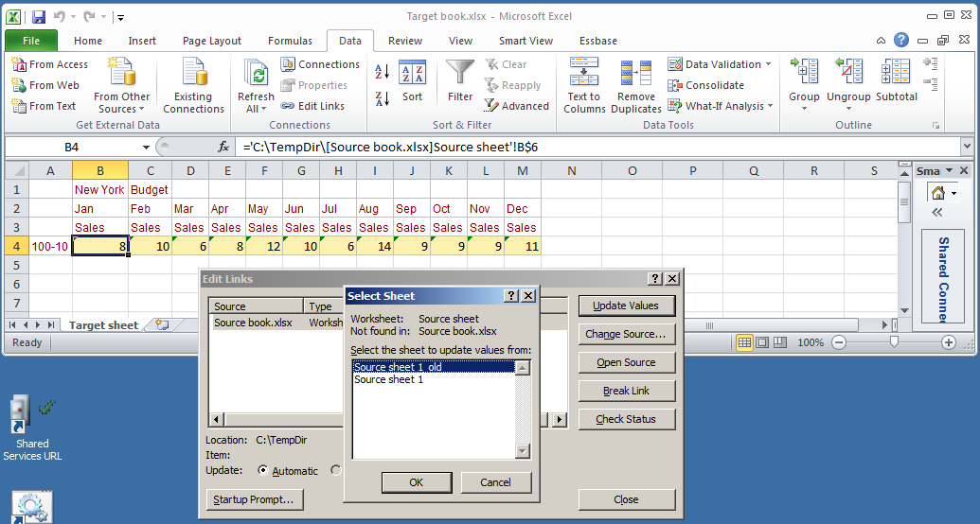Click Break Link button
Screen dimensions: 980x524
coord(626,391)
